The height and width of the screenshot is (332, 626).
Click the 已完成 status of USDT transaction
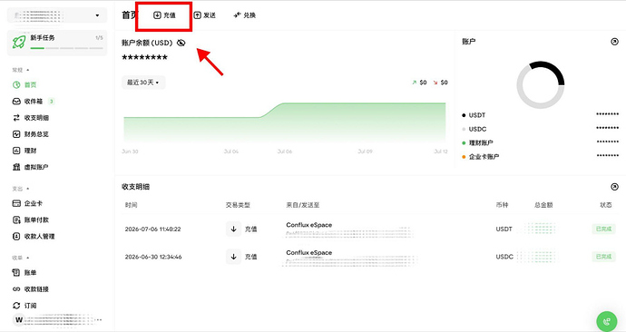click(603, 229)
